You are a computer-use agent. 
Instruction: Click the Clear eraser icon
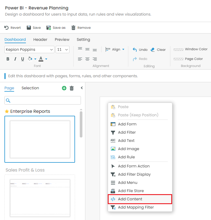152,50
